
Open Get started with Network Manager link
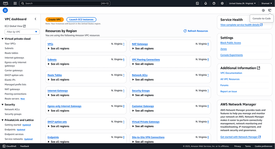point(240,137)
